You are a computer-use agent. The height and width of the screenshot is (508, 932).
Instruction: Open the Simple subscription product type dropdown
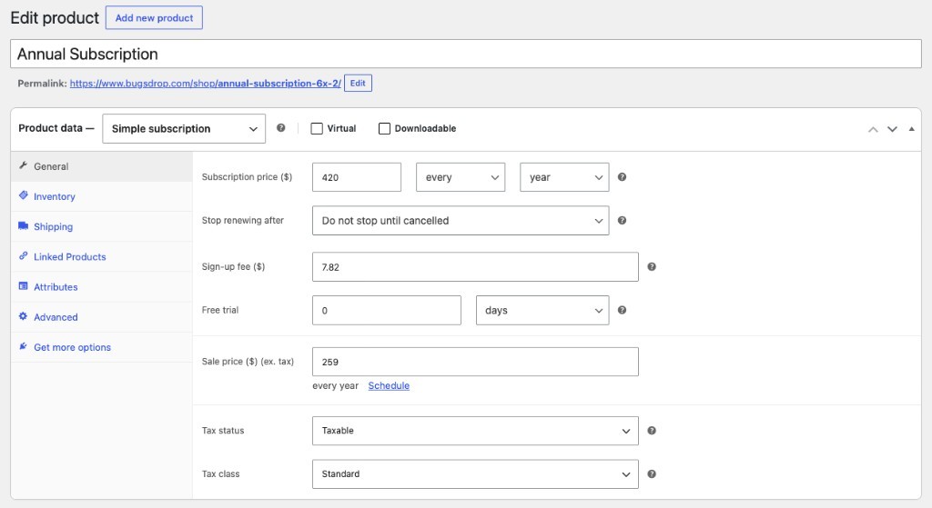pos(184,129)
